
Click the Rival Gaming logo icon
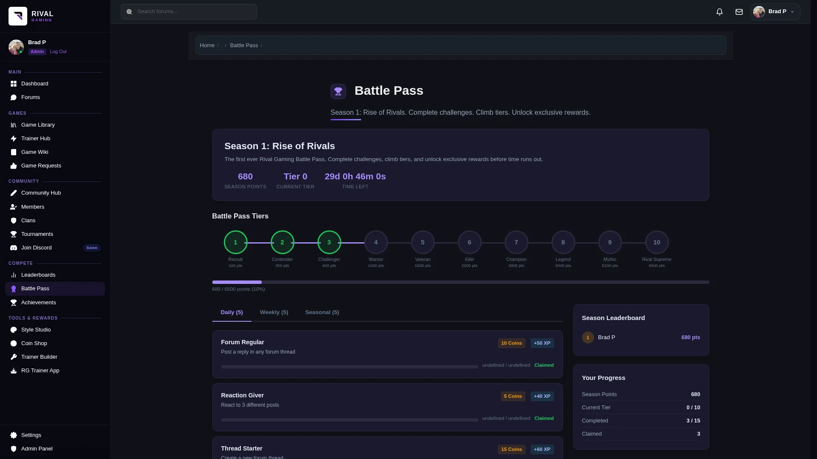point(18,16)
